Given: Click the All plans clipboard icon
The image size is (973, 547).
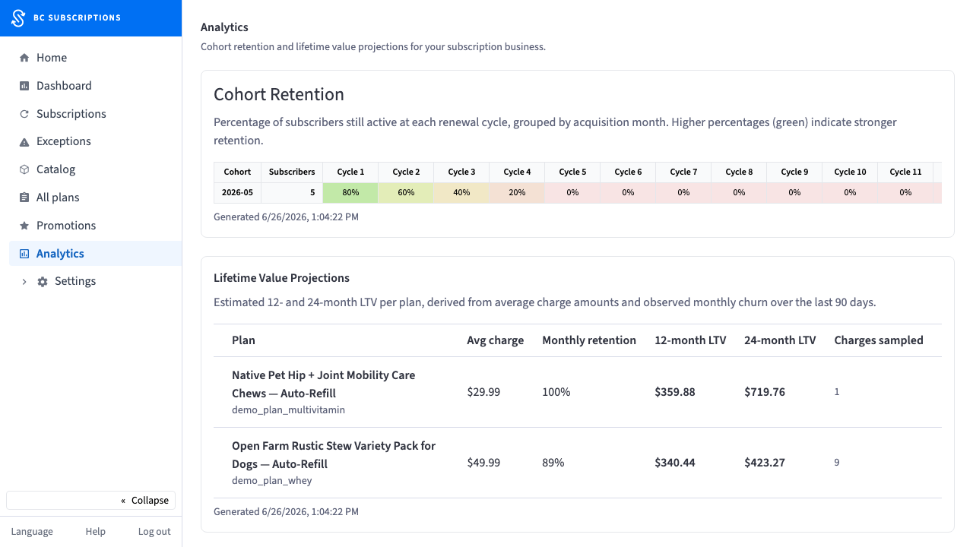Looking at the screenshot, I should [24, 198].
